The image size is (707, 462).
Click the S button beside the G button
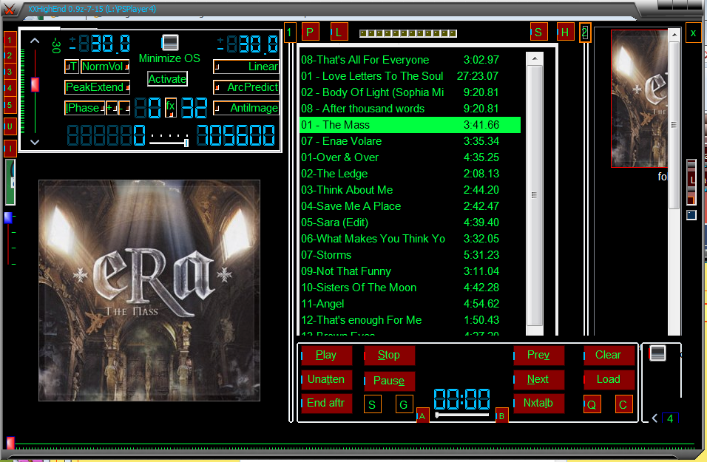tap(373, 404)
